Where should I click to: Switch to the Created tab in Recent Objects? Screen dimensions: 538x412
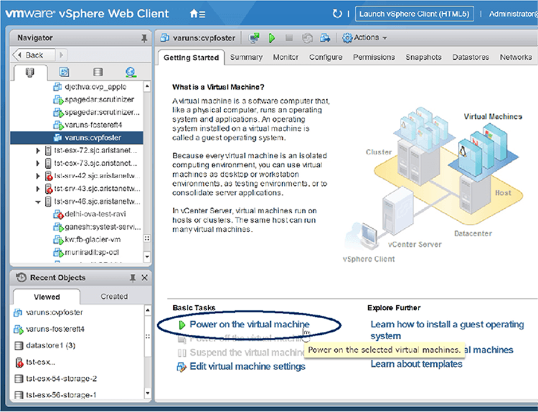(x=114, y=297)
